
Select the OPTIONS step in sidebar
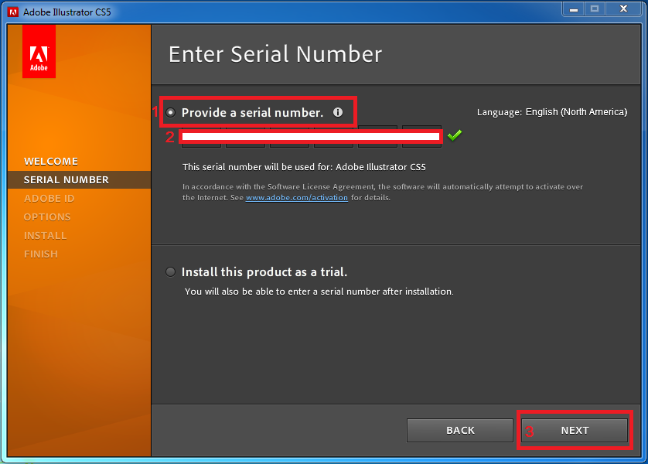[47, 217]
